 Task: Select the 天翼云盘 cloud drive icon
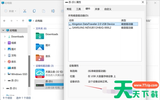pos(40,73)
